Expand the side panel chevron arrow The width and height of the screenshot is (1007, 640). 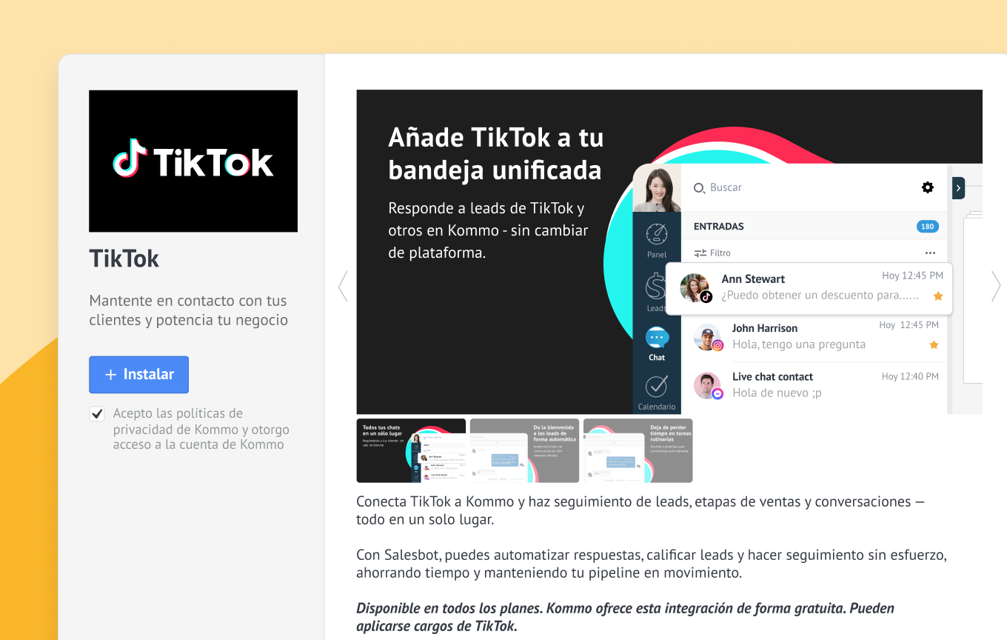pos(958,188)
